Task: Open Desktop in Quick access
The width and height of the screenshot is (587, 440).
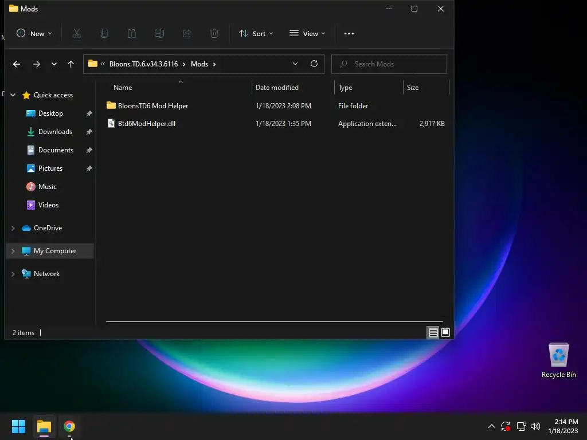Action: tap(50, 113)
